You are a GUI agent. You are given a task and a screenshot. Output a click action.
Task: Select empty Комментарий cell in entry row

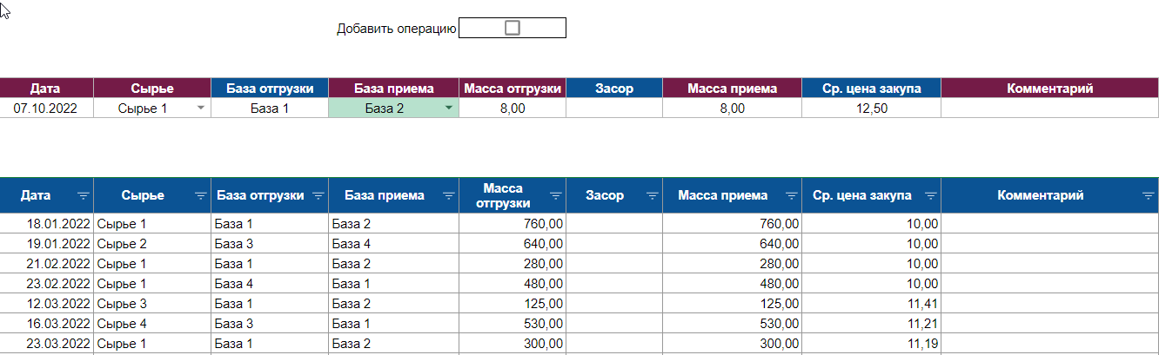coord(1050,108)
